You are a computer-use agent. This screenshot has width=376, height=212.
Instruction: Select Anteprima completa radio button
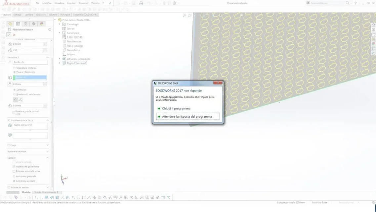14,176
